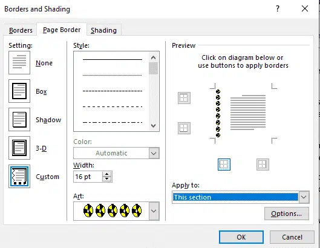Toggle the bottom border button in Preview
This screenshot has width=320, height=248.
point(184,128)
